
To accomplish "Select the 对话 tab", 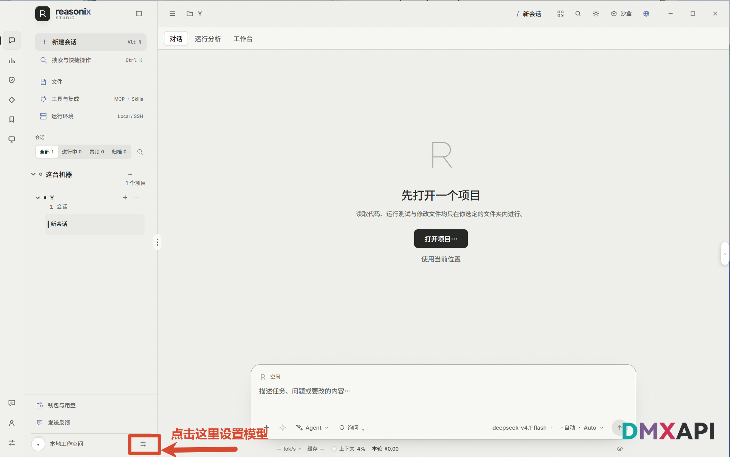I will point(176,39).
